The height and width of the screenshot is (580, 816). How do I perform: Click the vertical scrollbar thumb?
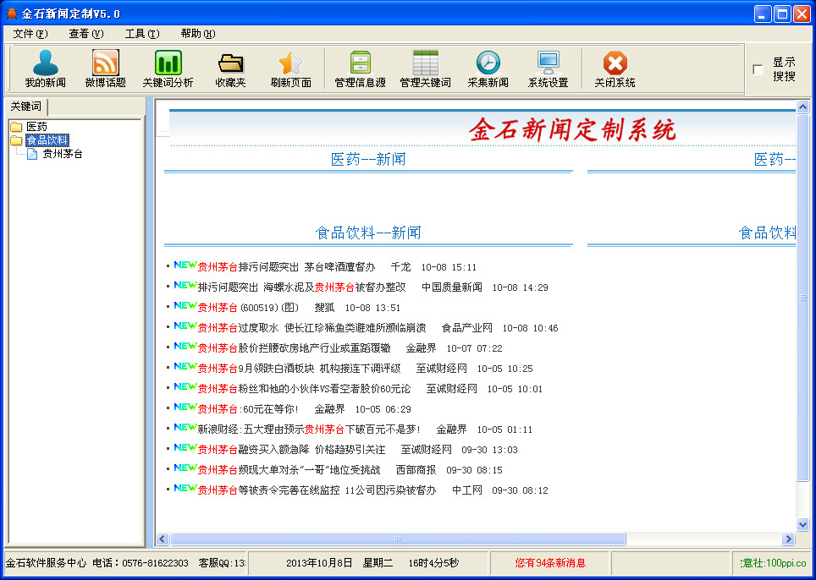pyautogui.click(x=803, y=298)
